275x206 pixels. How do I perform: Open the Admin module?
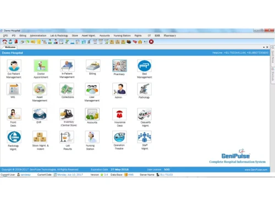click(119, 89)
